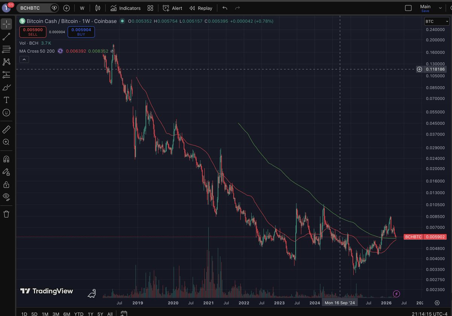Open the chart patterns tool group
Image resolution: width=452 pixels, height=316 pixels.
click(x=6, y=62)
